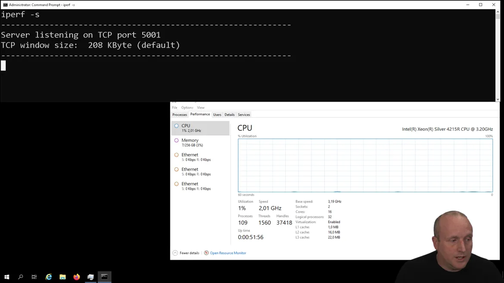This screenshot has height=283, width=504.
Task: Launch Internet Explorer from the taskbar
Action: (49, 277)
